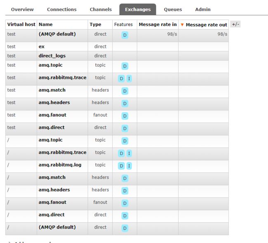Sort by Message rate out header
Image resolution: width=268 pixels, height=243 pixels.
[207, 25]
